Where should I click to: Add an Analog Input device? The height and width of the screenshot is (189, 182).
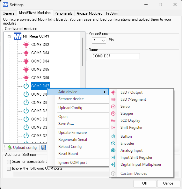(142, 150)
